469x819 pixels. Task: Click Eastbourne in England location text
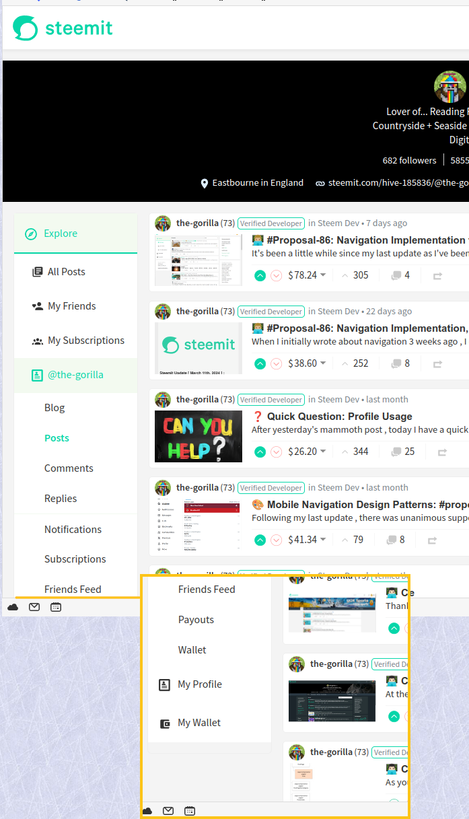pos(258,183)
